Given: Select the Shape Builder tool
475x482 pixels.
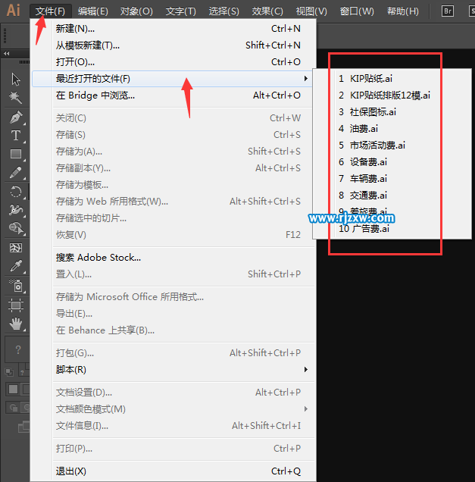Looking at the screenshot, I should [16, 228].
